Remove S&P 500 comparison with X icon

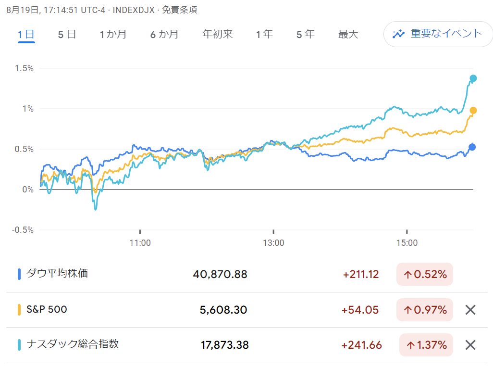(x=470, y=310)
